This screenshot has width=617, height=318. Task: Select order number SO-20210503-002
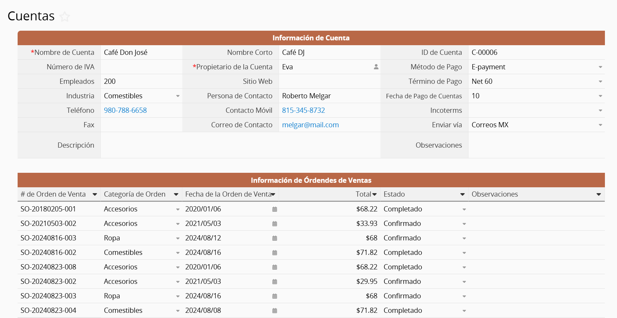tap(48, 223)
